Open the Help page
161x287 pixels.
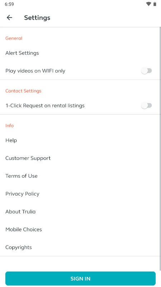pos(80,140)
